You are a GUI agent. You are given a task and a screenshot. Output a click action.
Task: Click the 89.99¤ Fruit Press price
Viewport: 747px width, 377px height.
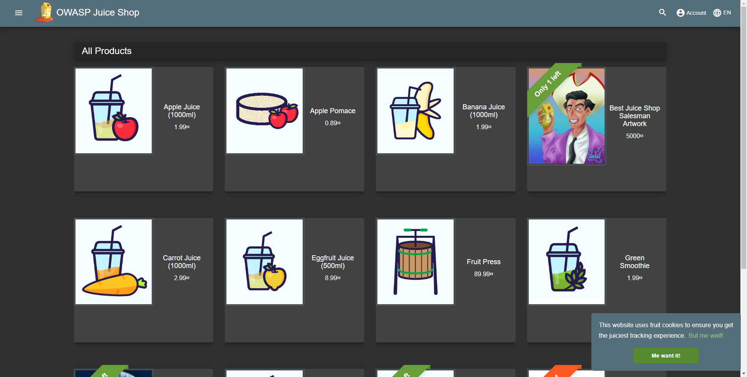click(x=484, y=274)
